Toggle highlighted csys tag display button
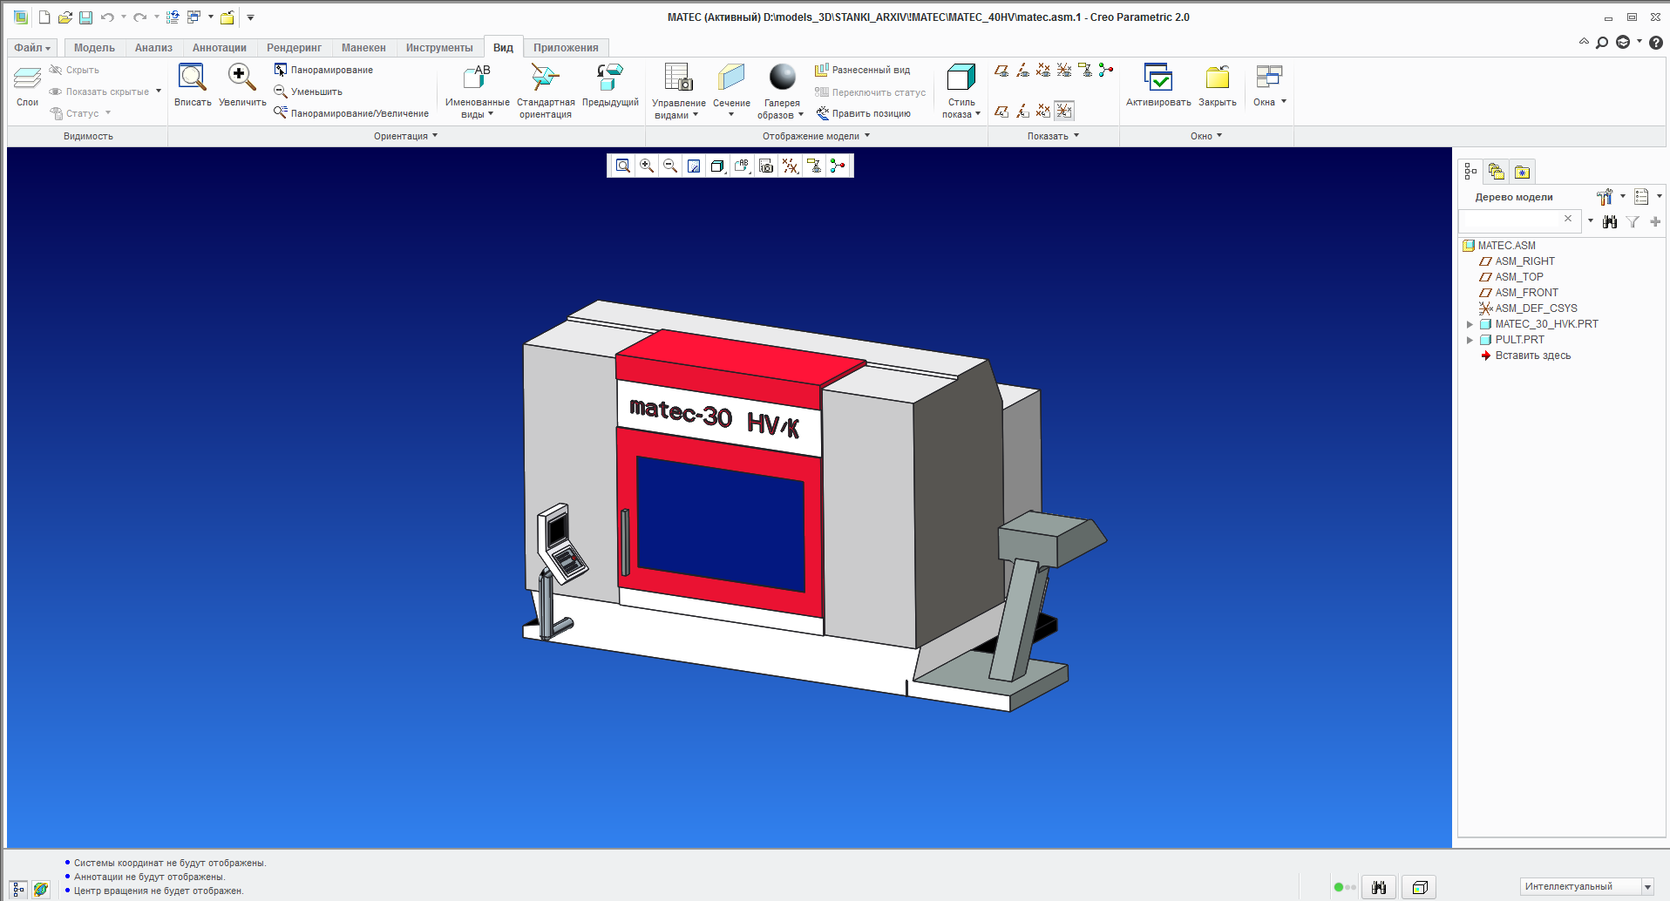Image resolution: width=1670 pixels, height=901 pixels. [x=1064, y=111]
